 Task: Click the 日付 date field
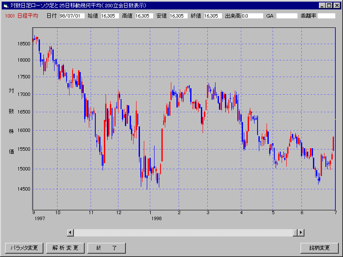point(72,16)
